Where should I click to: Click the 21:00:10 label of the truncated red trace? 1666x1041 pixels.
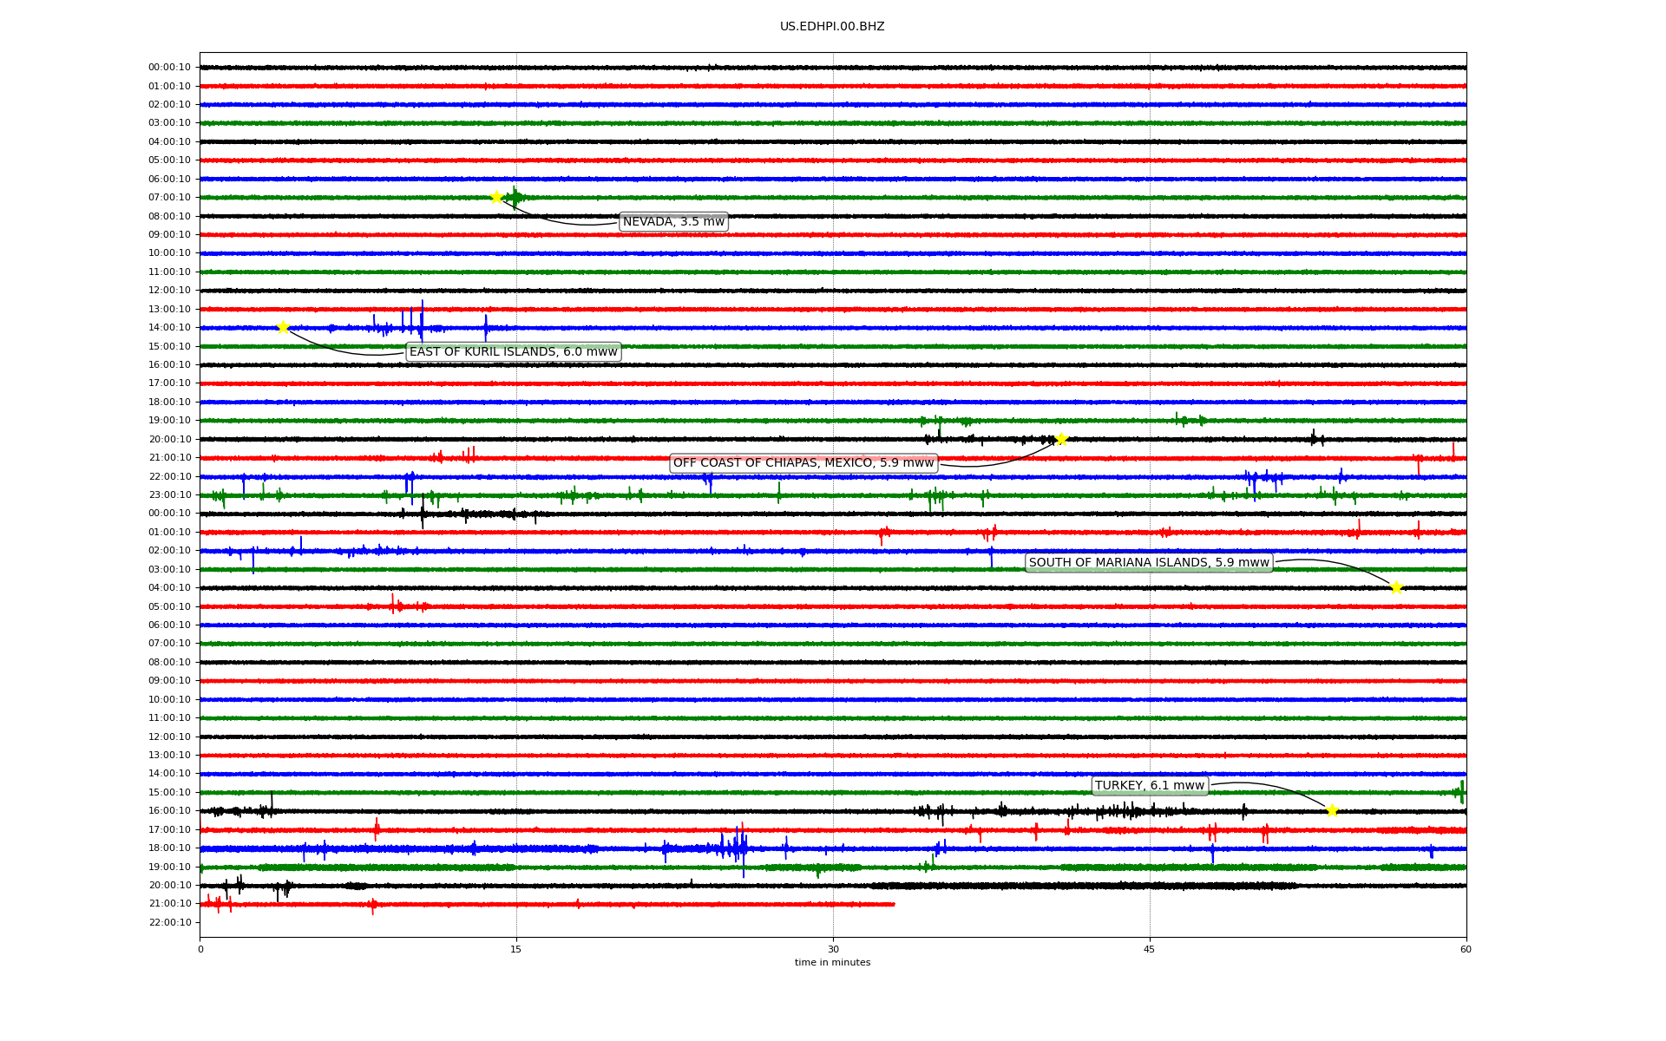coord(169,903)
